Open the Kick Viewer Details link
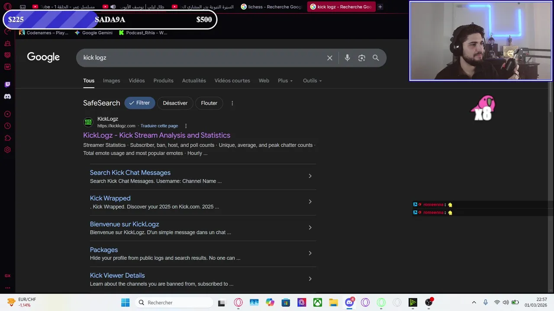Viewport: 554px width, 311px height. tap(117, 276)
